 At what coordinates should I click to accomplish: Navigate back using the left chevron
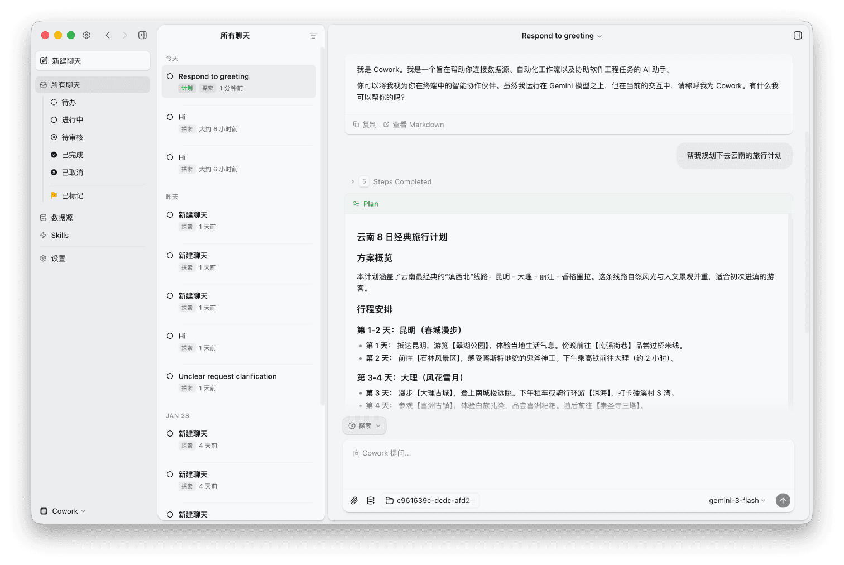108,35
